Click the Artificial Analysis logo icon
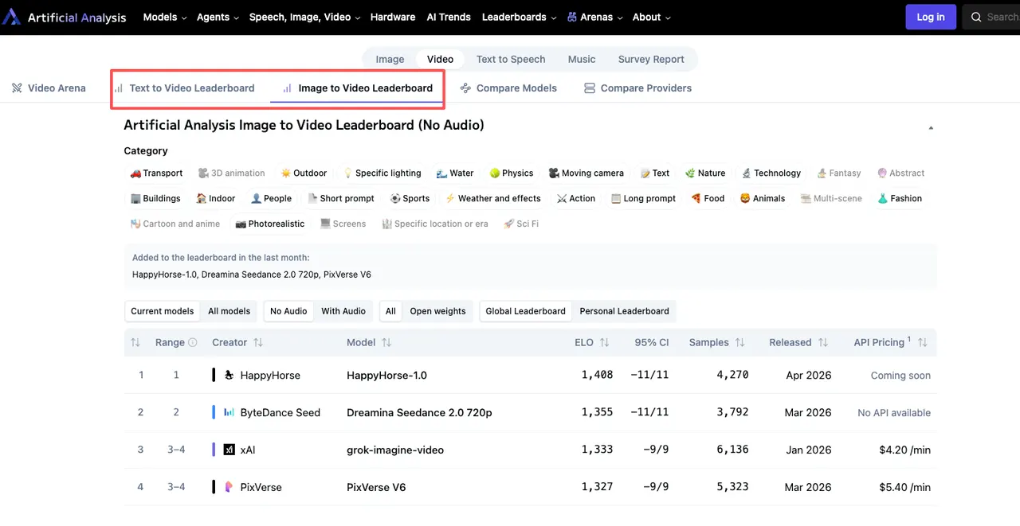 (x=11, y=17)
